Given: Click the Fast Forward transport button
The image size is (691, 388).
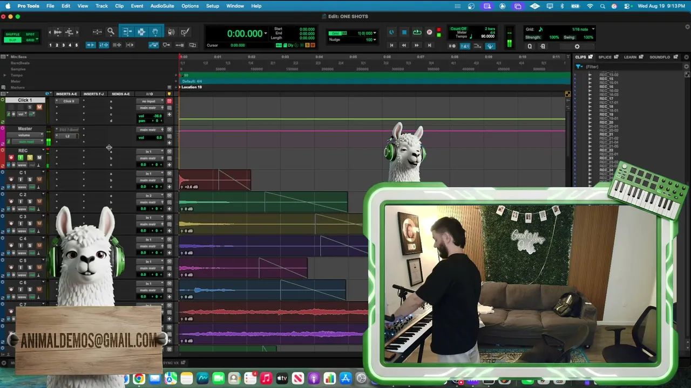Looking at the screenshot, I should [416, 45].
